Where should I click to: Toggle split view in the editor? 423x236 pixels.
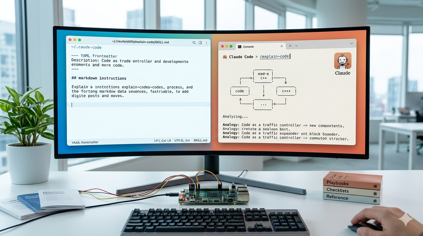[x=200, y=43]
